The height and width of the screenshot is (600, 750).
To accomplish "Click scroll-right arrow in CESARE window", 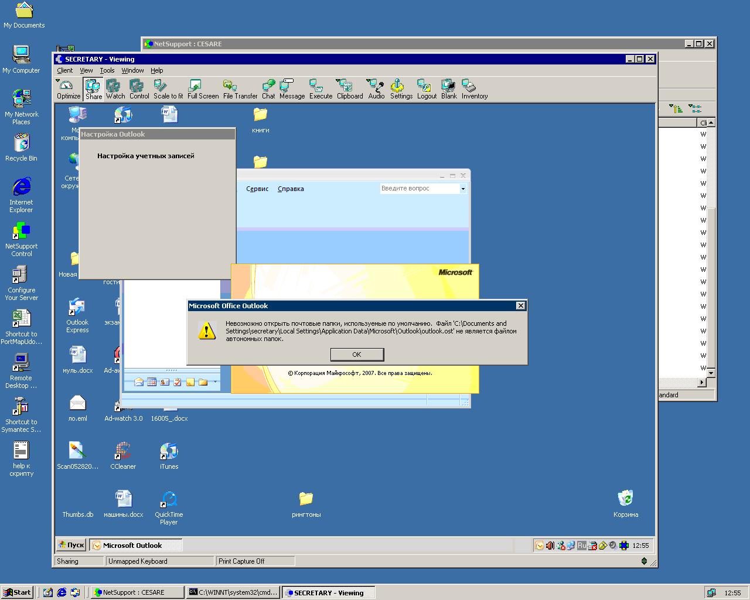I will pos(703,383).
